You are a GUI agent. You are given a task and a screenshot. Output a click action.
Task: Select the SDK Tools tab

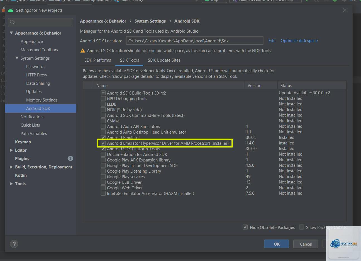(130, 60)
